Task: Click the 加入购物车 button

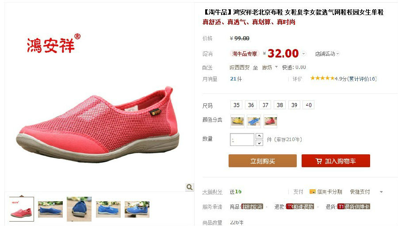Action: pos(336,161)
